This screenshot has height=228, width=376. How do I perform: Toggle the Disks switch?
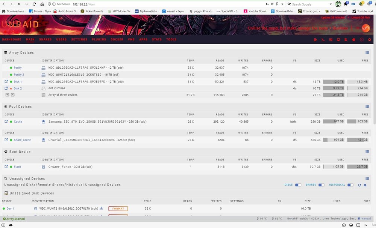[298, 185]
